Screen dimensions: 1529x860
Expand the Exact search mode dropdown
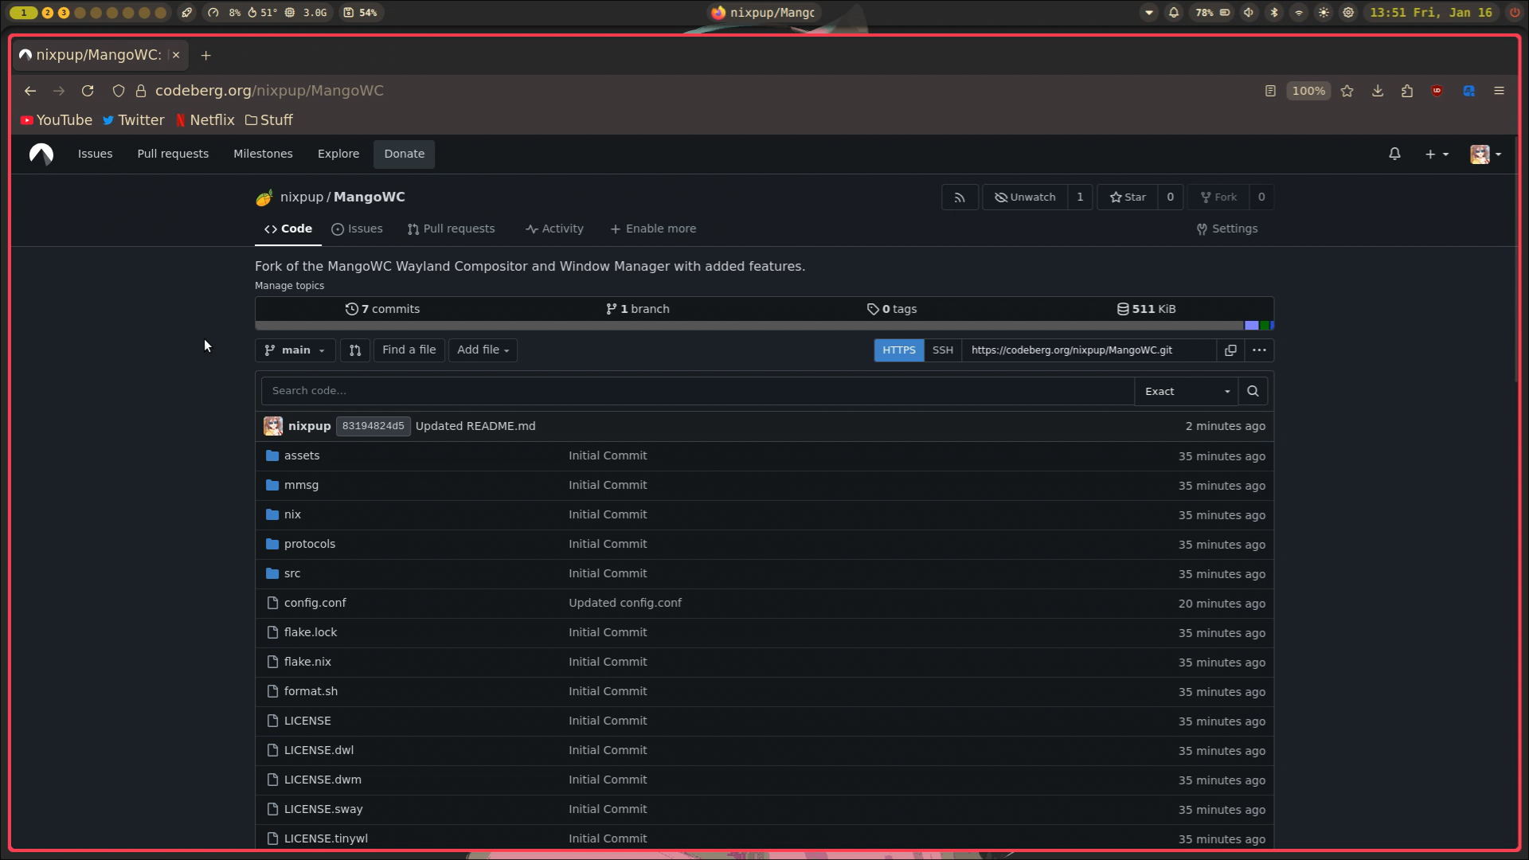tap(1187, 391)
